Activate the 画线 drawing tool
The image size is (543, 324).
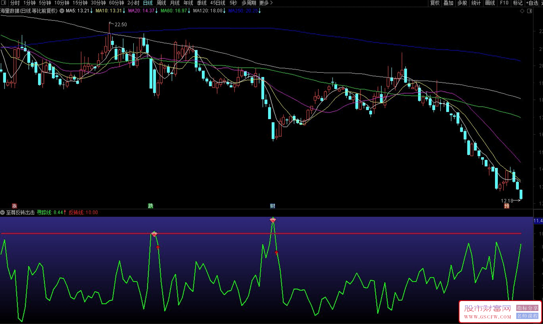[x=490, y=3]
